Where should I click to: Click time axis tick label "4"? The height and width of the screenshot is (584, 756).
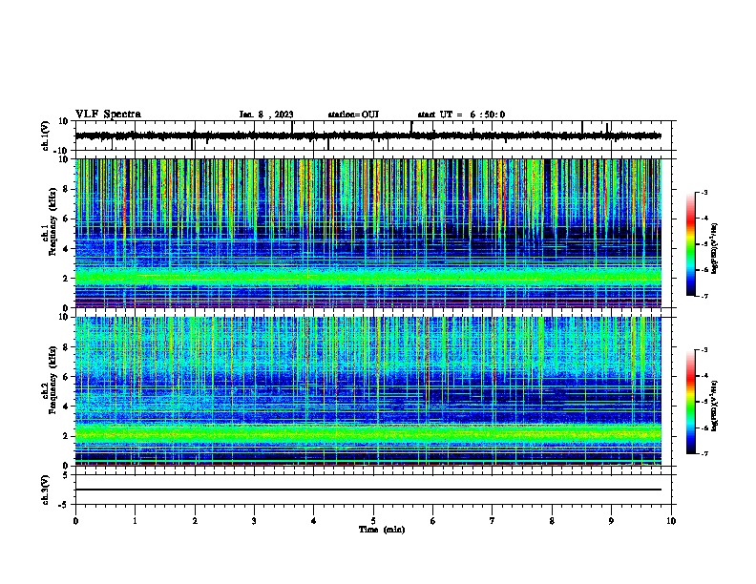[x=314, y=521]
